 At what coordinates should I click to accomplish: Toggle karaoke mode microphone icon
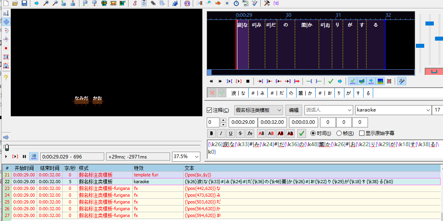tap(401, 81)
